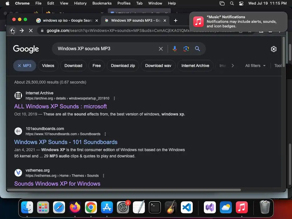292x219 pixels.
Task: Open the Profiles menu
Action: [124, 3]
